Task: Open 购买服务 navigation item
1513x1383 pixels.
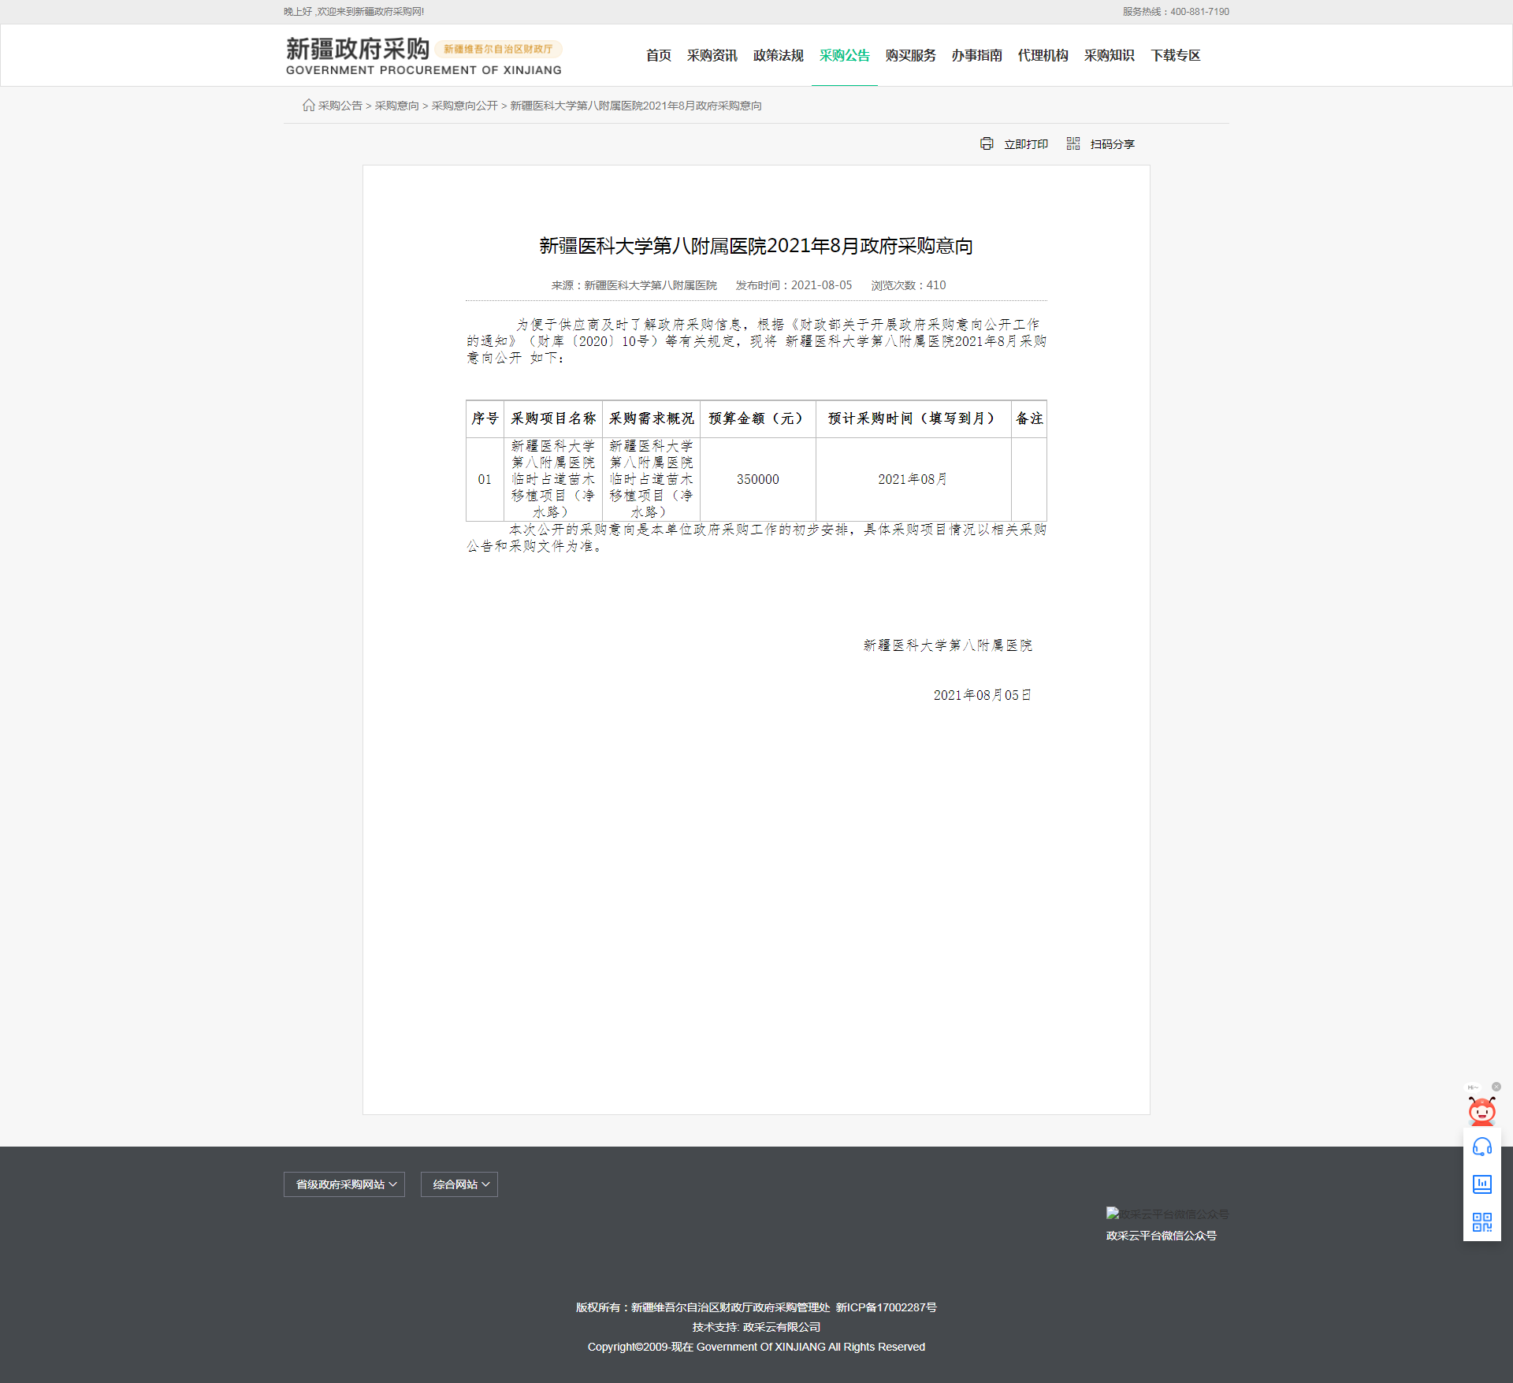Action: [x=910, y=55]
